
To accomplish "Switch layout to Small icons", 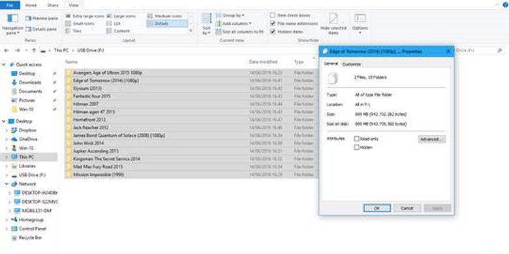I will [x=80, y=23].
